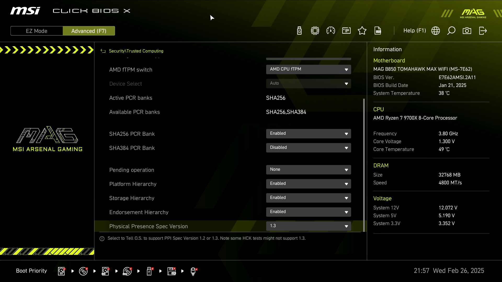Click the screenshot capture icon
502x282 pixels.
point(467,31)
